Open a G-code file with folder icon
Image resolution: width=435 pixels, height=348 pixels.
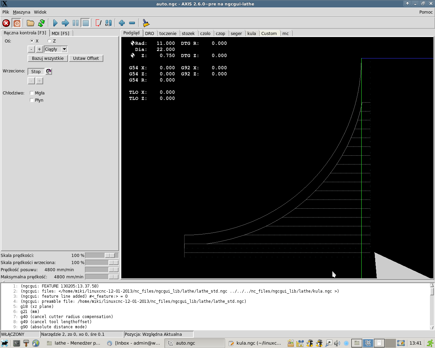click(x=31, y=23)
